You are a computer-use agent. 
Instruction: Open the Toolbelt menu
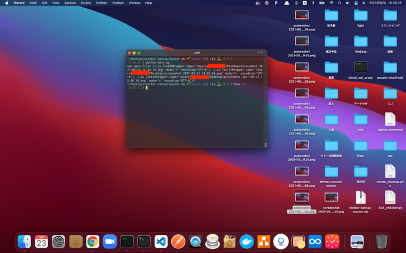pyautogui.click(x=118, y=3)
